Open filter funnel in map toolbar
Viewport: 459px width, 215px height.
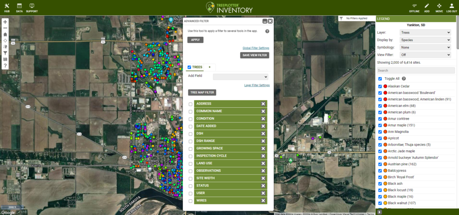[x=5, y=53]
